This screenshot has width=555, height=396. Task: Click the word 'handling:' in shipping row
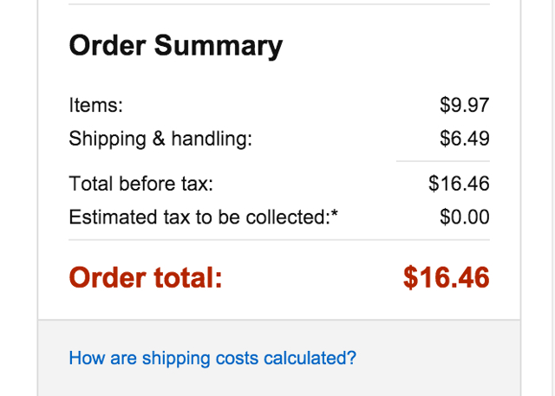point(212,139)
